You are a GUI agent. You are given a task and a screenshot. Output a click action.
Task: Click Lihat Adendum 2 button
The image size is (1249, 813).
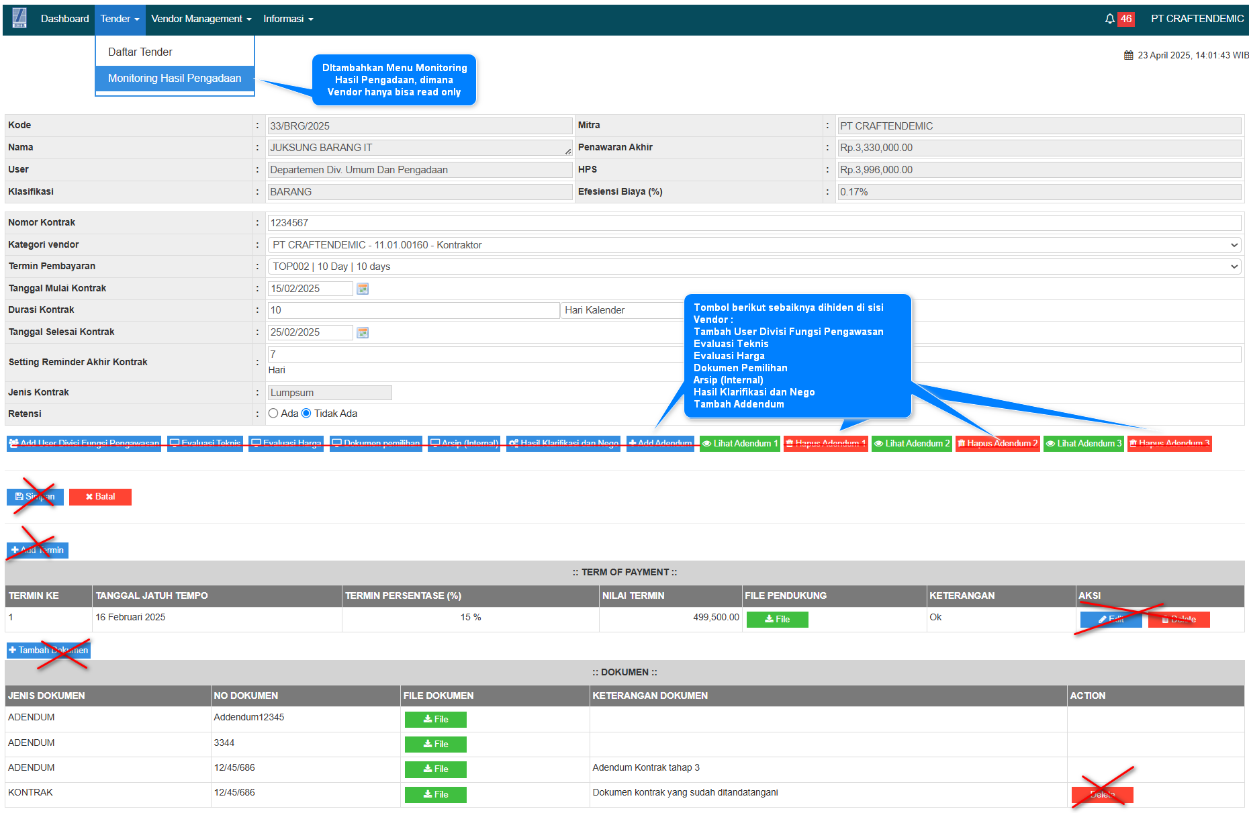(911, 444)
